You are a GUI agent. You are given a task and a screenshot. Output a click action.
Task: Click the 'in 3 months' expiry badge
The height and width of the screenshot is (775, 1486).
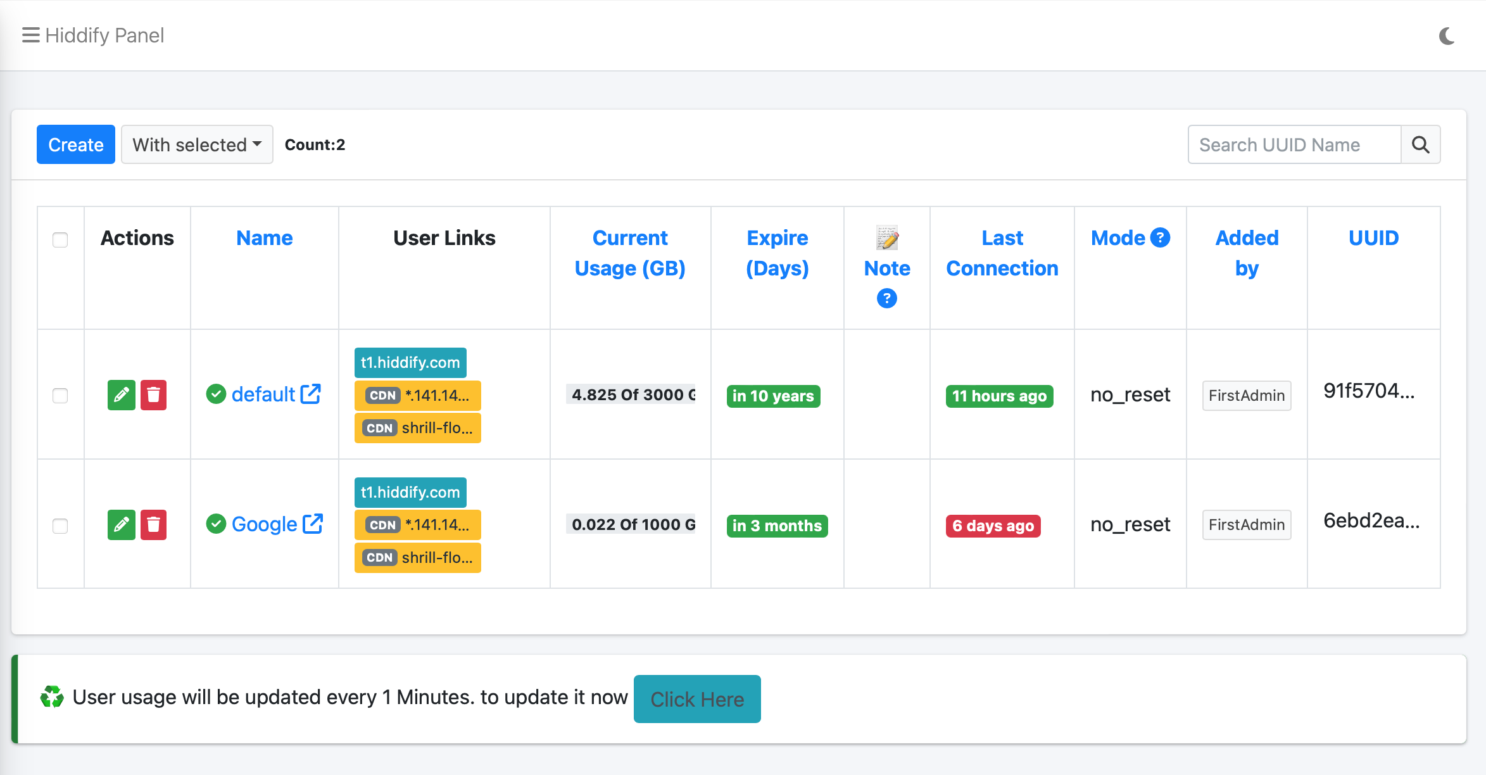coord(777,526)
